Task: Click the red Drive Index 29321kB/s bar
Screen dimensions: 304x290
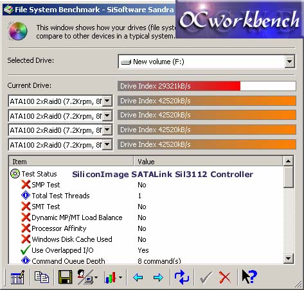Action: pos(179,86)
